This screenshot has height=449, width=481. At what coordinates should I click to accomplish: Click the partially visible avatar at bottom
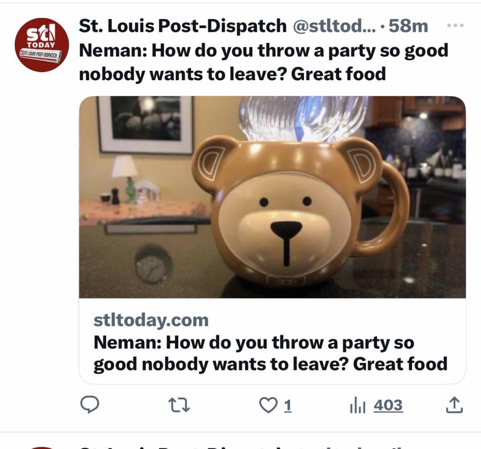pos(41,447)
